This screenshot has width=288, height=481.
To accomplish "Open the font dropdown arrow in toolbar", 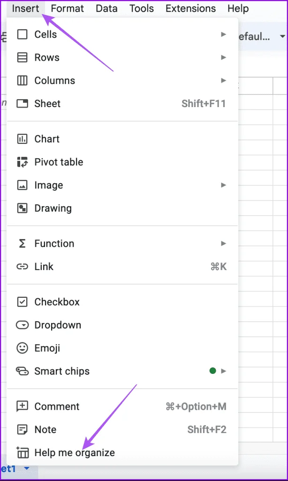I will pyautogui.click(x=282, y=37).
